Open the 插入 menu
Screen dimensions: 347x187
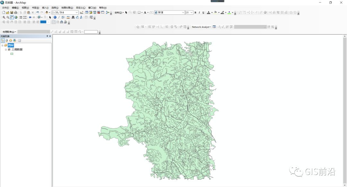(x=45, y=8)
